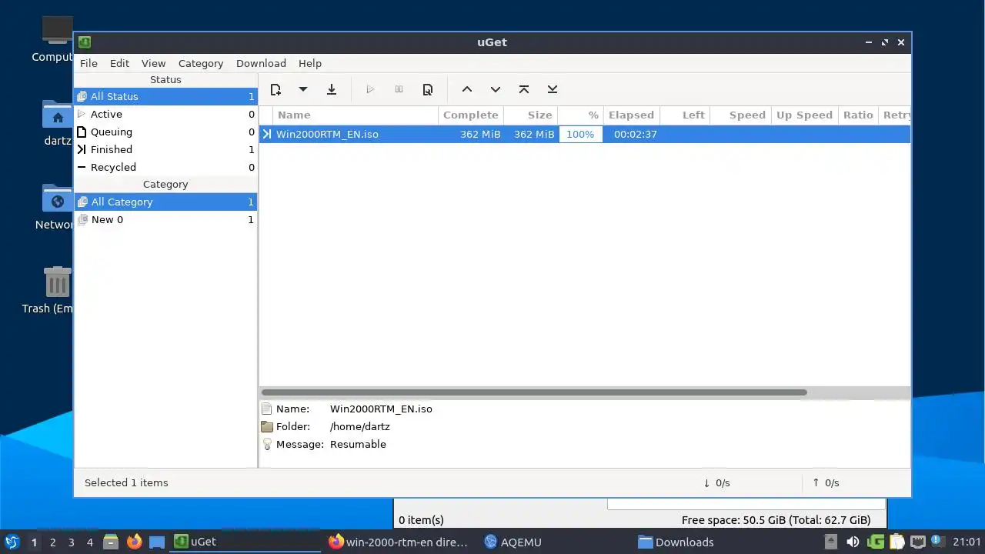Click the 00:02:37 elapsed time cell
Screen dimensions: 985x554
(635, 134)
